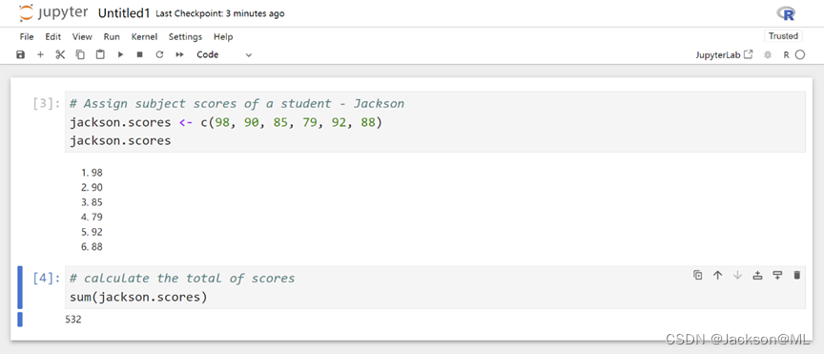Move cell 4 up with the arrow icon

[717, 275]
